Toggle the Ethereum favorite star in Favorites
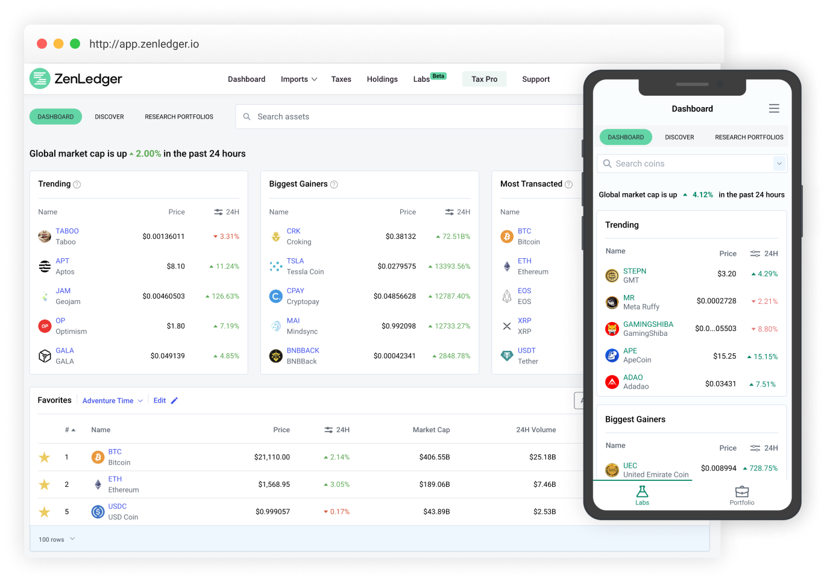Screen dimensions: 827x582 (x=45, y=484)
